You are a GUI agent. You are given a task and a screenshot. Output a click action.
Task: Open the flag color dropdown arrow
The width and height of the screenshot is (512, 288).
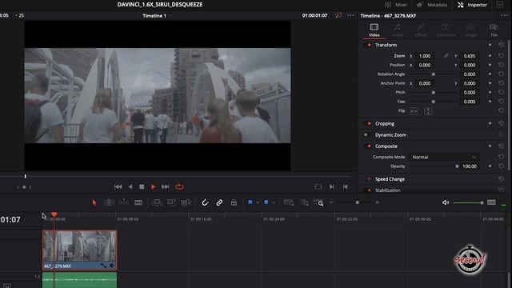click(258, 202)
